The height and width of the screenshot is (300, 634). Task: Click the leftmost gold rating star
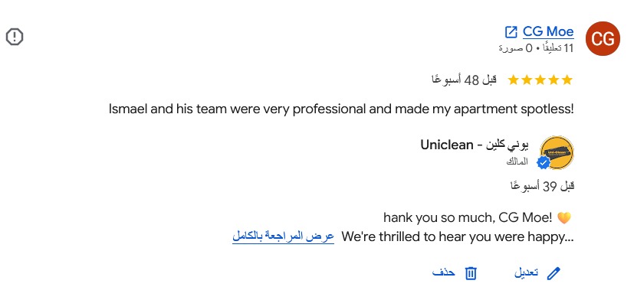click(513, 80)
